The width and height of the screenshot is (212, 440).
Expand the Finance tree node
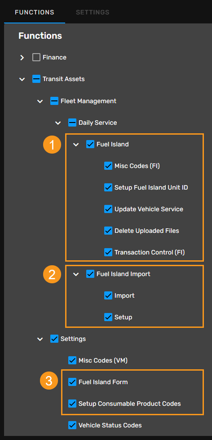[22, 58]
